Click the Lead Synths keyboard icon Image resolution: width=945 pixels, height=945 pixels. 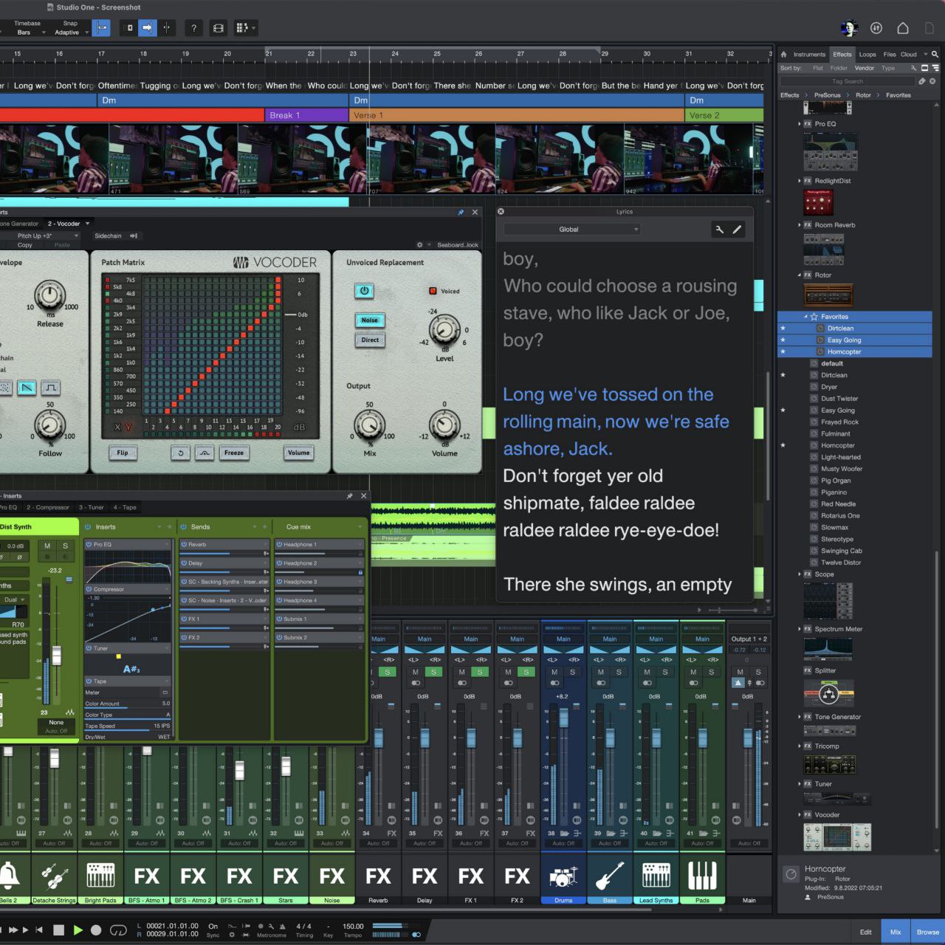click(656, 876)
